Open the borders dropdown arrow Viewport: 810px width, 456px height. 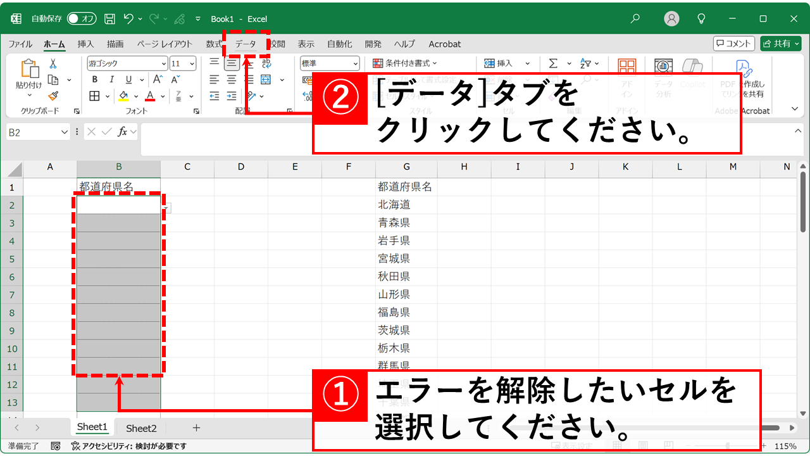[x=106, y=97]
